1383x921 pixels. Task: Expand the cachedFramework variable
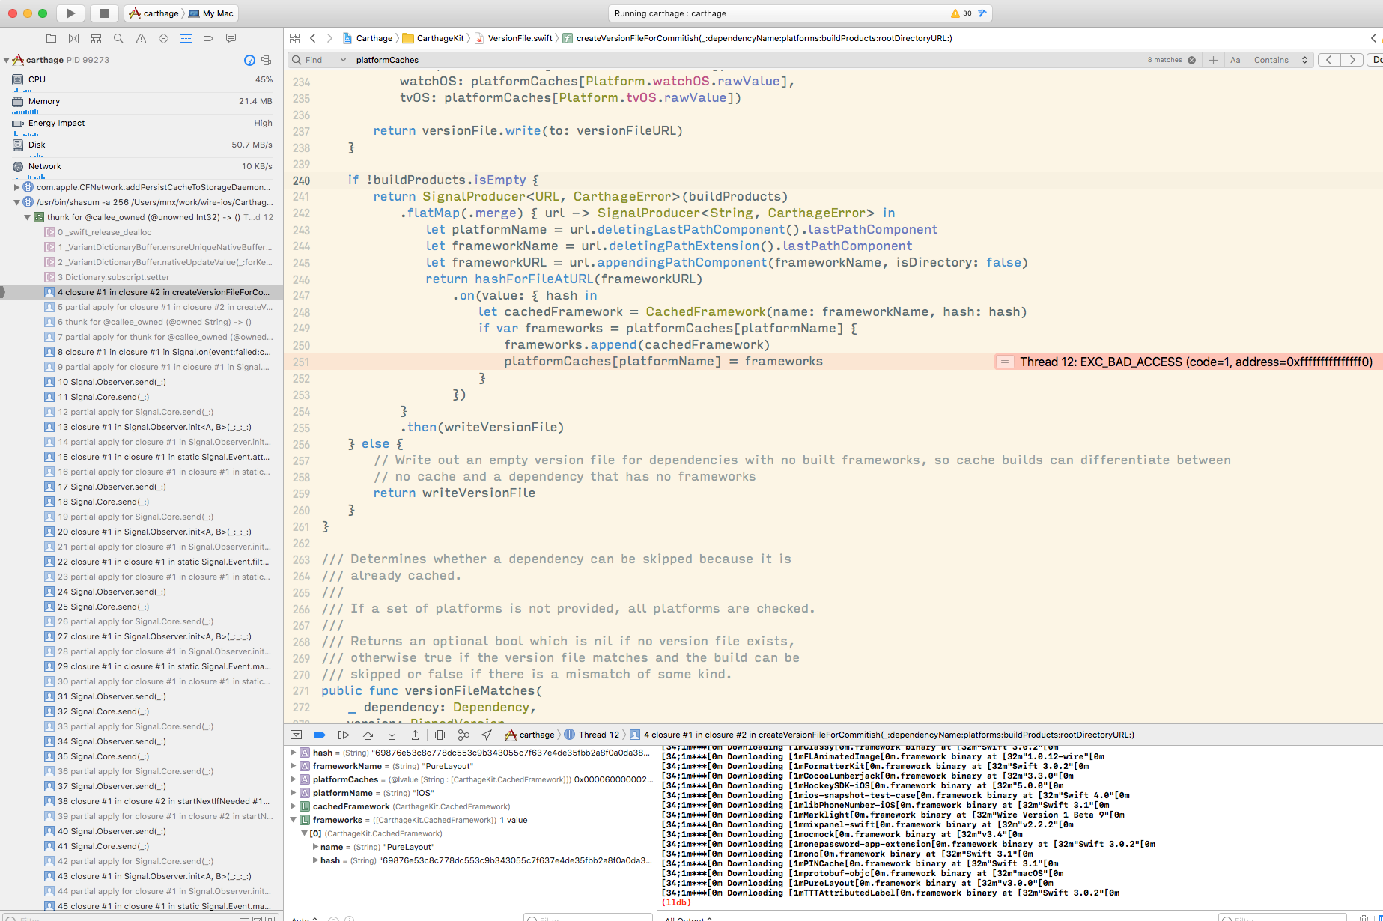pos(293,806)
